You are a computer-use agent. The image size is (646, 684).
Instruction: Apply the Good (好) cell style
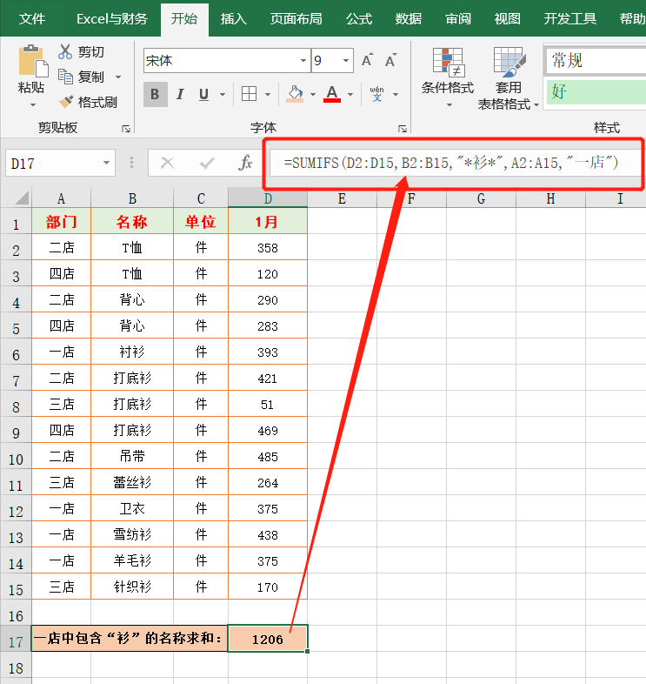coord(595,91)
